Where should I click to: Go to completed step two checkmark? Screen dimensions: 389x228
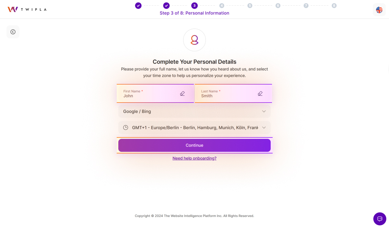click(x=166, y=6)
